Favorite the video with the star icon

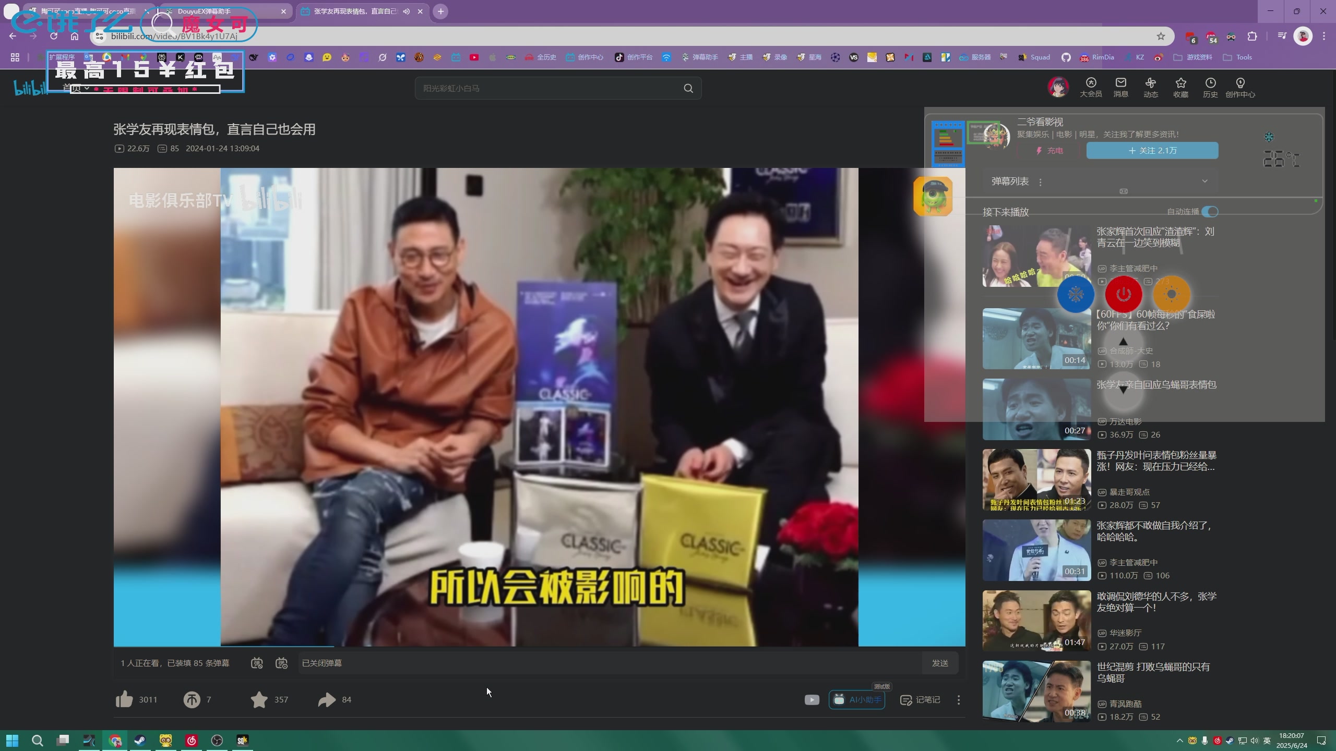(259, 699)
